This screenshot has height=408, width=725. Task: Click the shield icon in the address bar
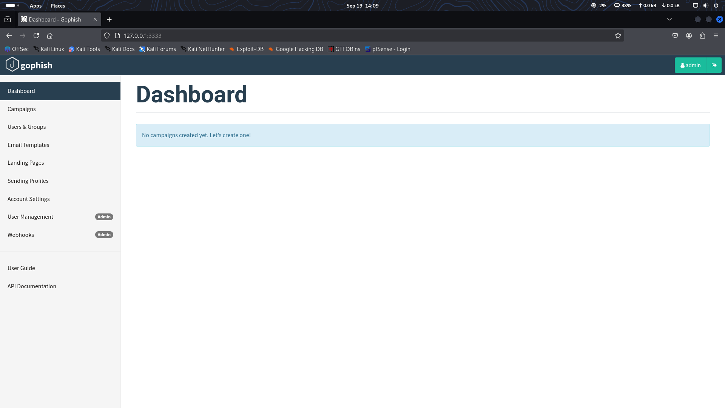tap(107, 35)
